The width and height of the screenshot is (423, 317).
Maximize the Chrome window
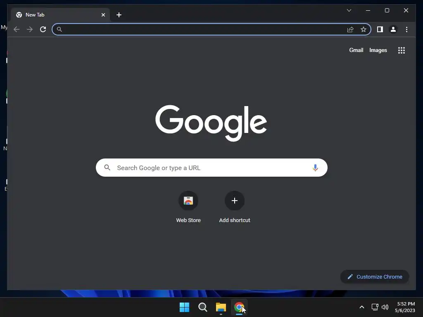387,10
